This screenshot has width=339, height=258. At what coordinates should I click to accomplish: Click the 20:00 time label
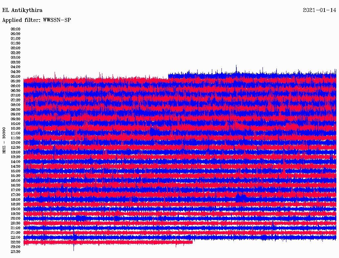(x=16, y=218)
